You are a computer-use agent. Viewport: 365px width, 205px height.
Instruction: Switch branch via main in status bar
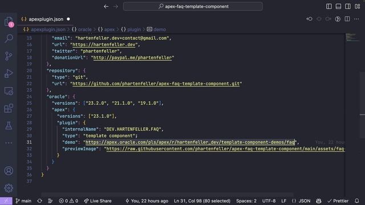tap(23, 201)
